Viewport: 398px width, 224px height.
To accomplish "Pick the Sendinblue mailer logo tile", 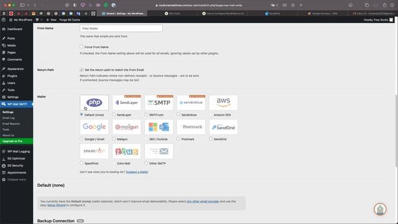I will click(191, 103).
